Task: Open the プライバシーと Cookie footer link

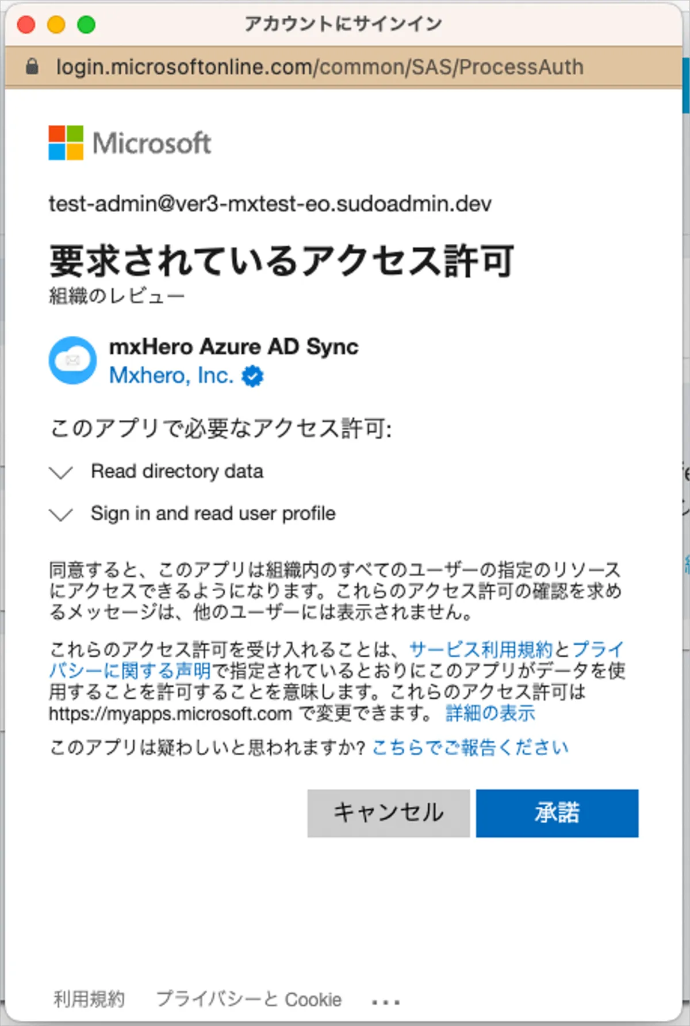Action: coord(249,1000)
